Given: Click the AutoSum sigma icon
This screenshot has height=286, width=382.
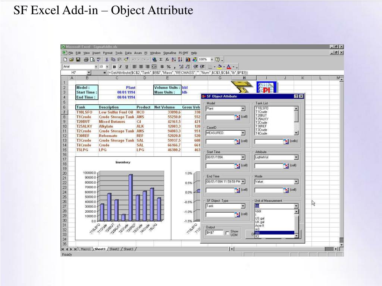Looking at the screenshot, I should tap(161, 59).
